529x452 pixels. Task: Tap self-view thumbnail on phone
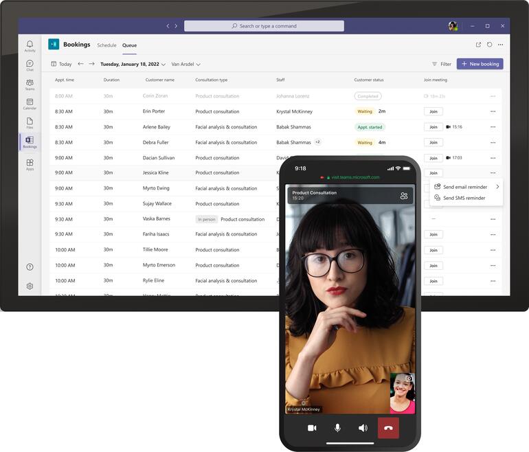[403, 393]
